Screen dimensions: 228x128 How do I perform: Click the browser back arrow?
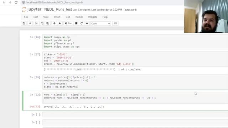4,2
